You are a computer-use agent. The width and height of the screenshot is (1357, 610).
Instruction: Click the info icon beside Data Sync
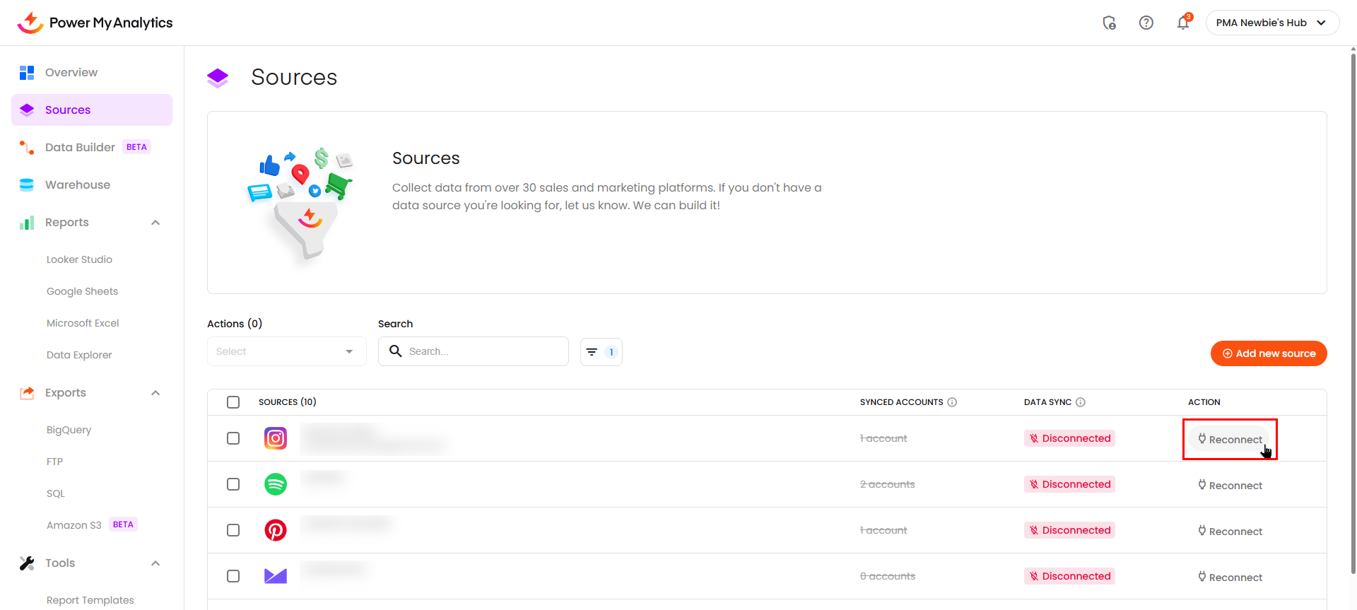point(1080,402)
